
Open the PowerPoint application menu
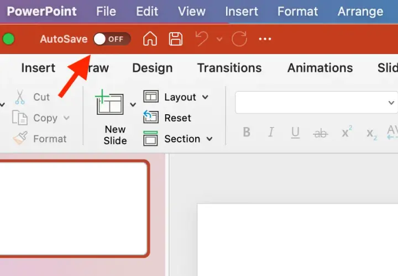point(41,12)
